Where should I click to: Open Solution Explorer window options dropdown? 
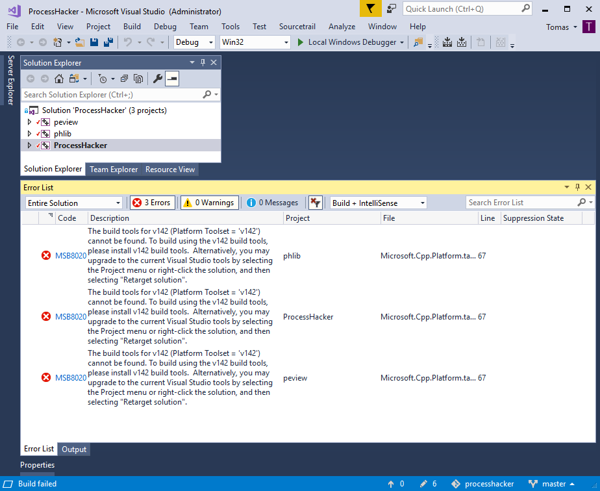point(192,62)
